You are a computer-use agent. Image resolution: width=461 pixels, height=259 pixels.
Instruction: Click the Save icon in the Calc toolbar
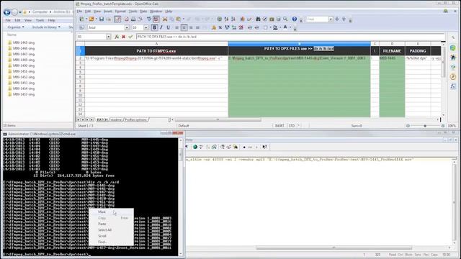click(x=102, y=19)
